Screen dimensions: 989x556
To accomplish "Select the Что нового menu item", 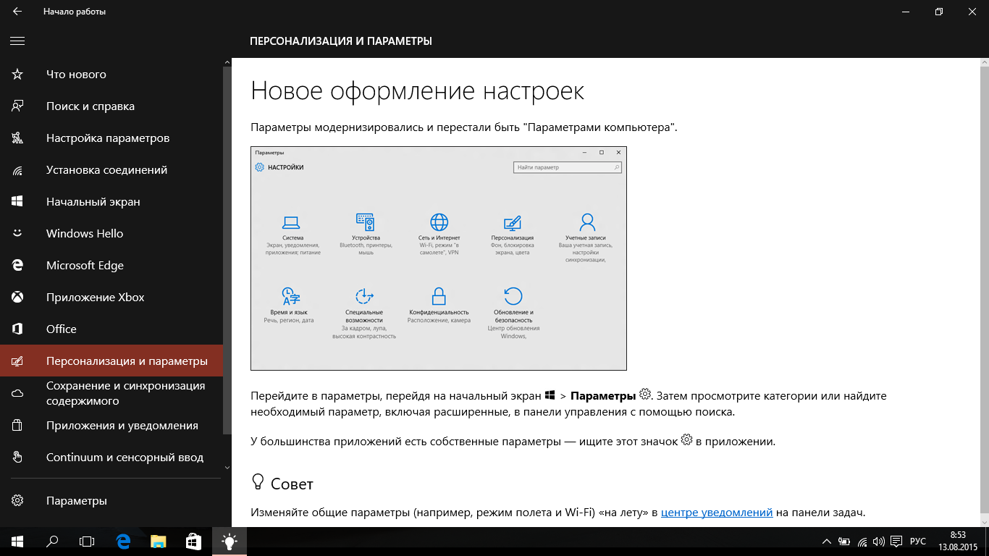I will 111,75.
